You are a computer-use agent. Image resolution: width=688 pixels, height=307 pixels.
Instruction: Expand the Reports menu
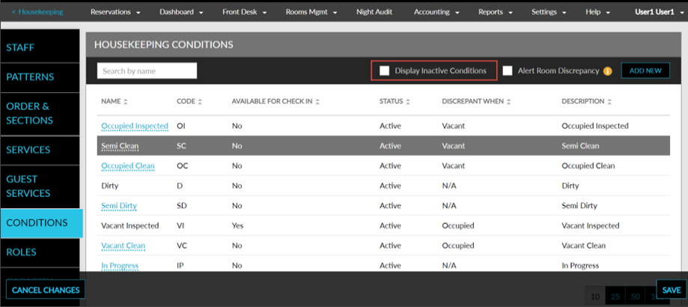[x=495, y=12]
